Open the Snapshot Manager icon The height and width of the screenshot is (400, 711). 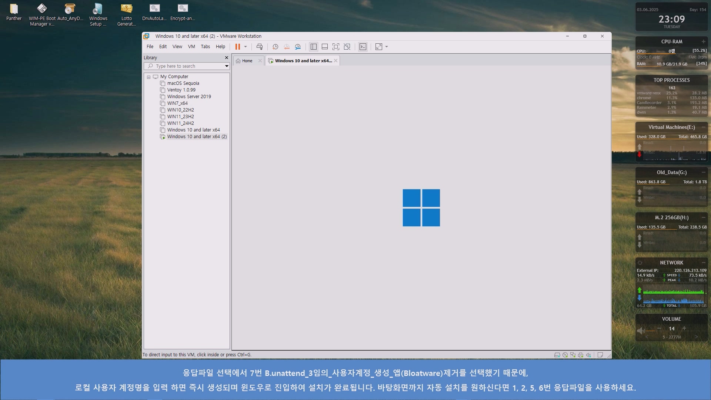pos(298,47)
